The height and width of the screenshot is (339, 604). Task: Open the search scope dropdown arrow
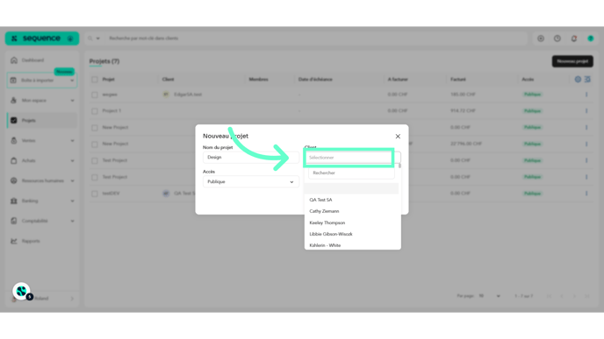point(97,39)
